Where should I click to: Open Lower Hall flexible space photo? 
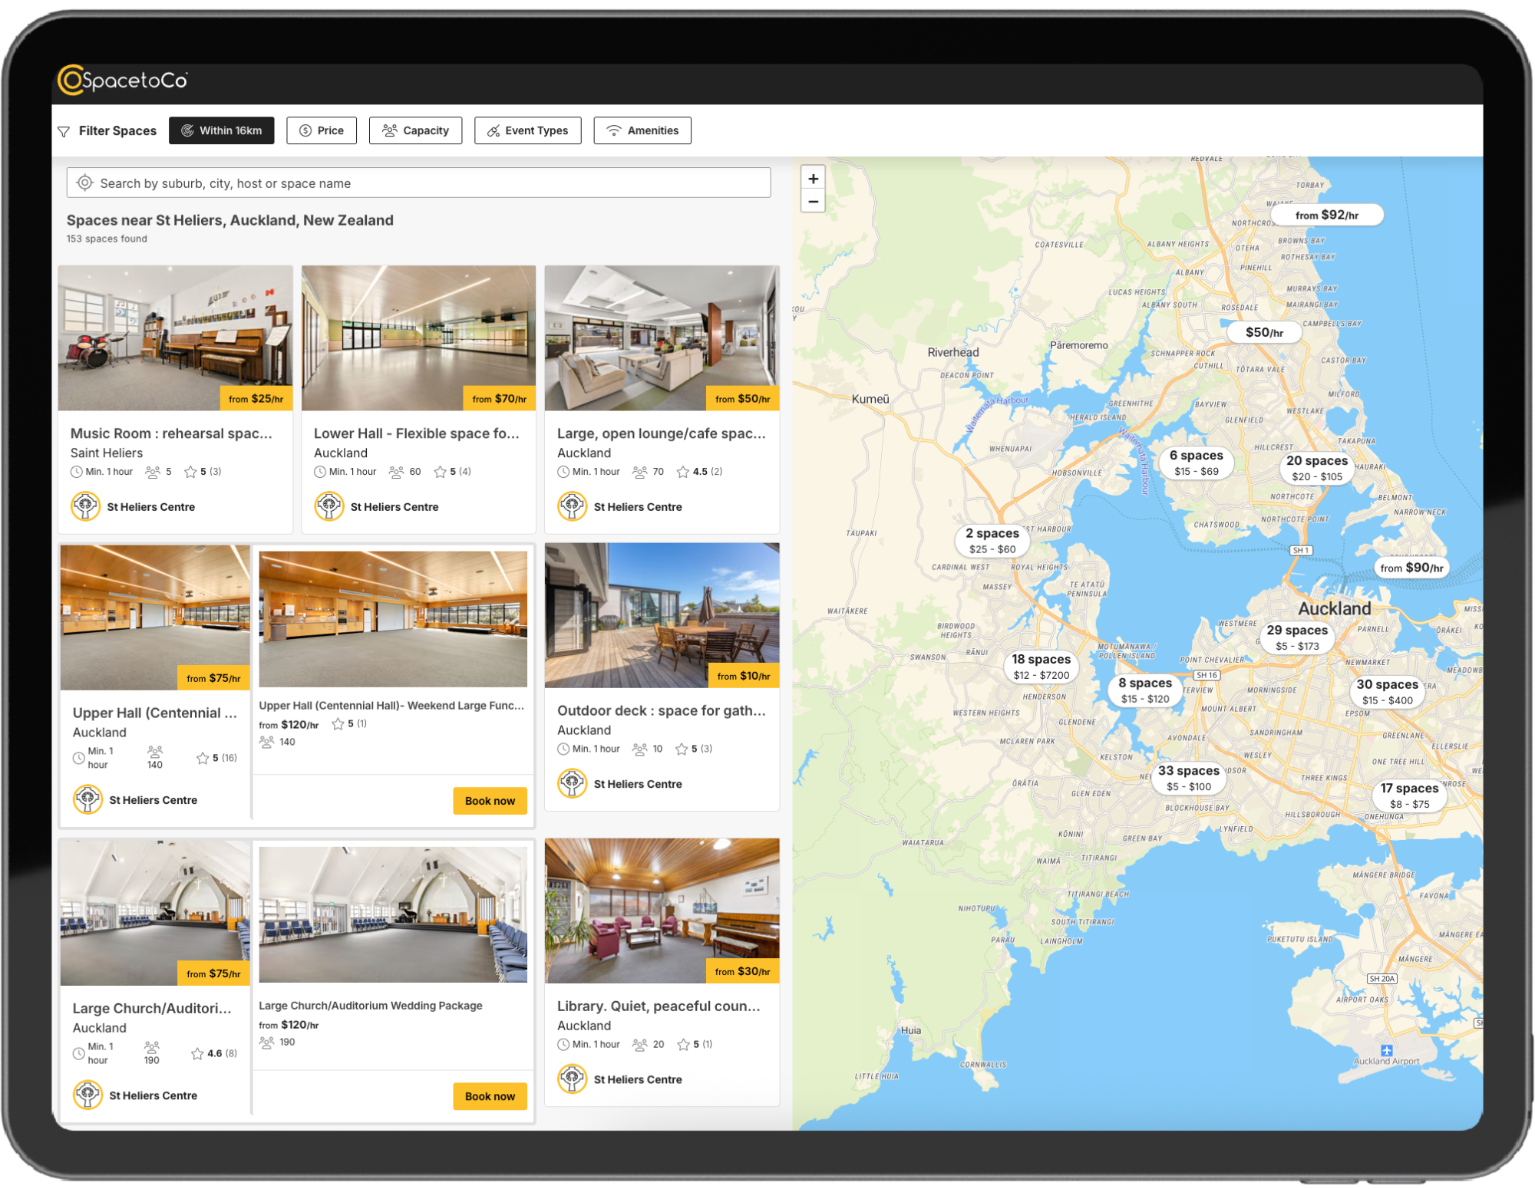(x=418, y=338)
